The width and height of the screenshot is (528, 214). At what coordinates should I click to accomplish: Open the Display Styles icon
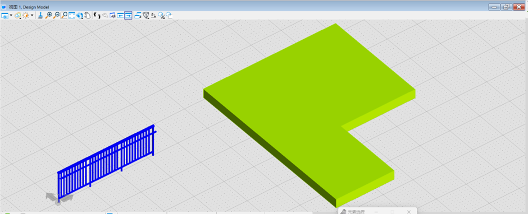(17, 16)
